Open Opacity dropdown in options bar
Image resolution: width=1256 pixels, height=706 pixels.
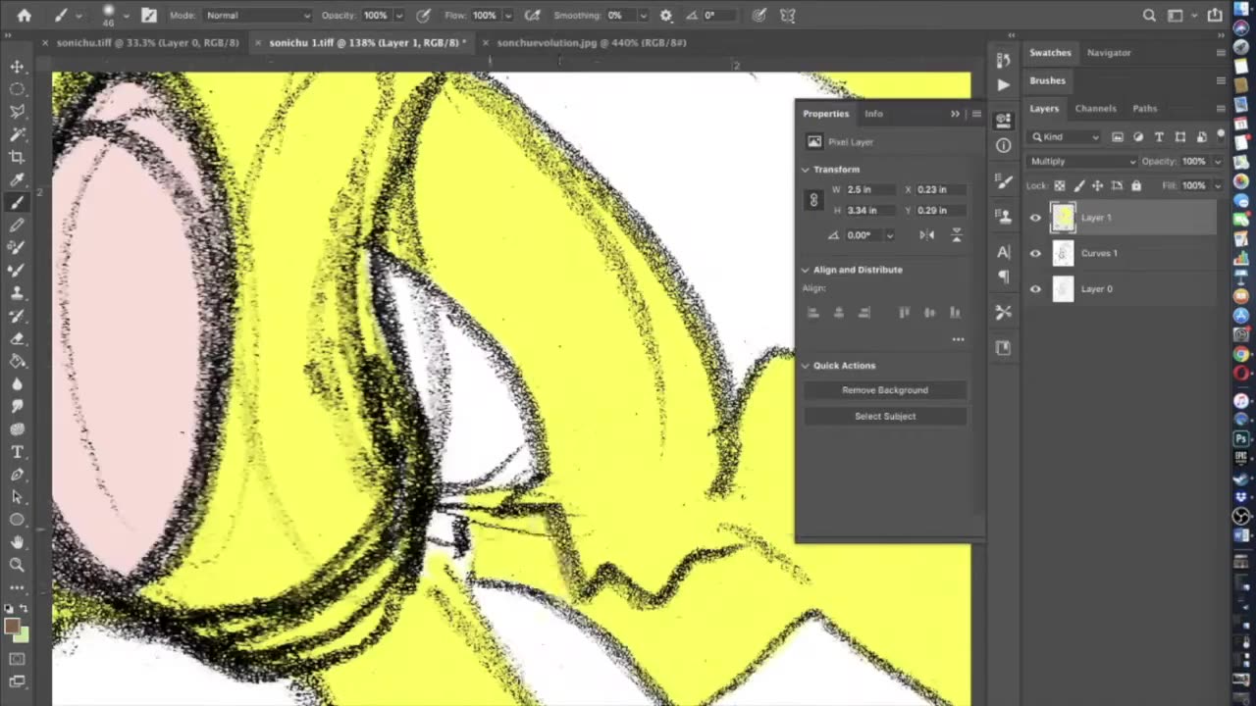(398, 16)
